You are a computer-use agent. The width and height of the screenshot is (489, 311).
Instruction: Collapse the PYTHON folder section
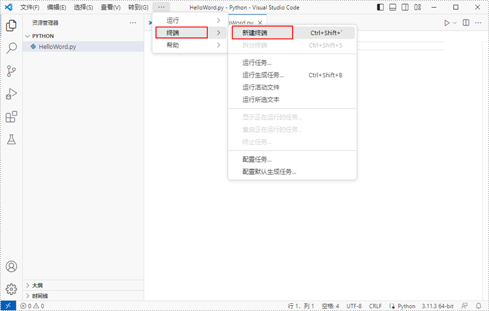83,36
